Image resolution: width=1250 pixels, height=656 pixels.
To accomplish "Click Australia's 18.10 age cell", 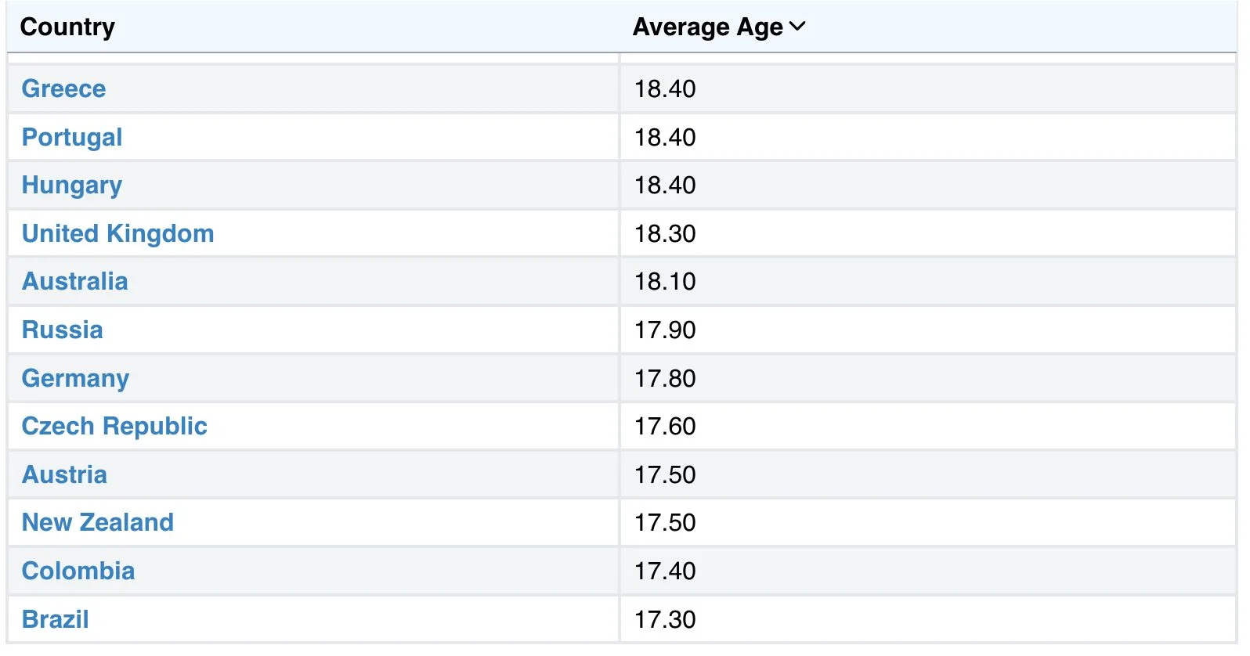I will (x=665, y=282).
